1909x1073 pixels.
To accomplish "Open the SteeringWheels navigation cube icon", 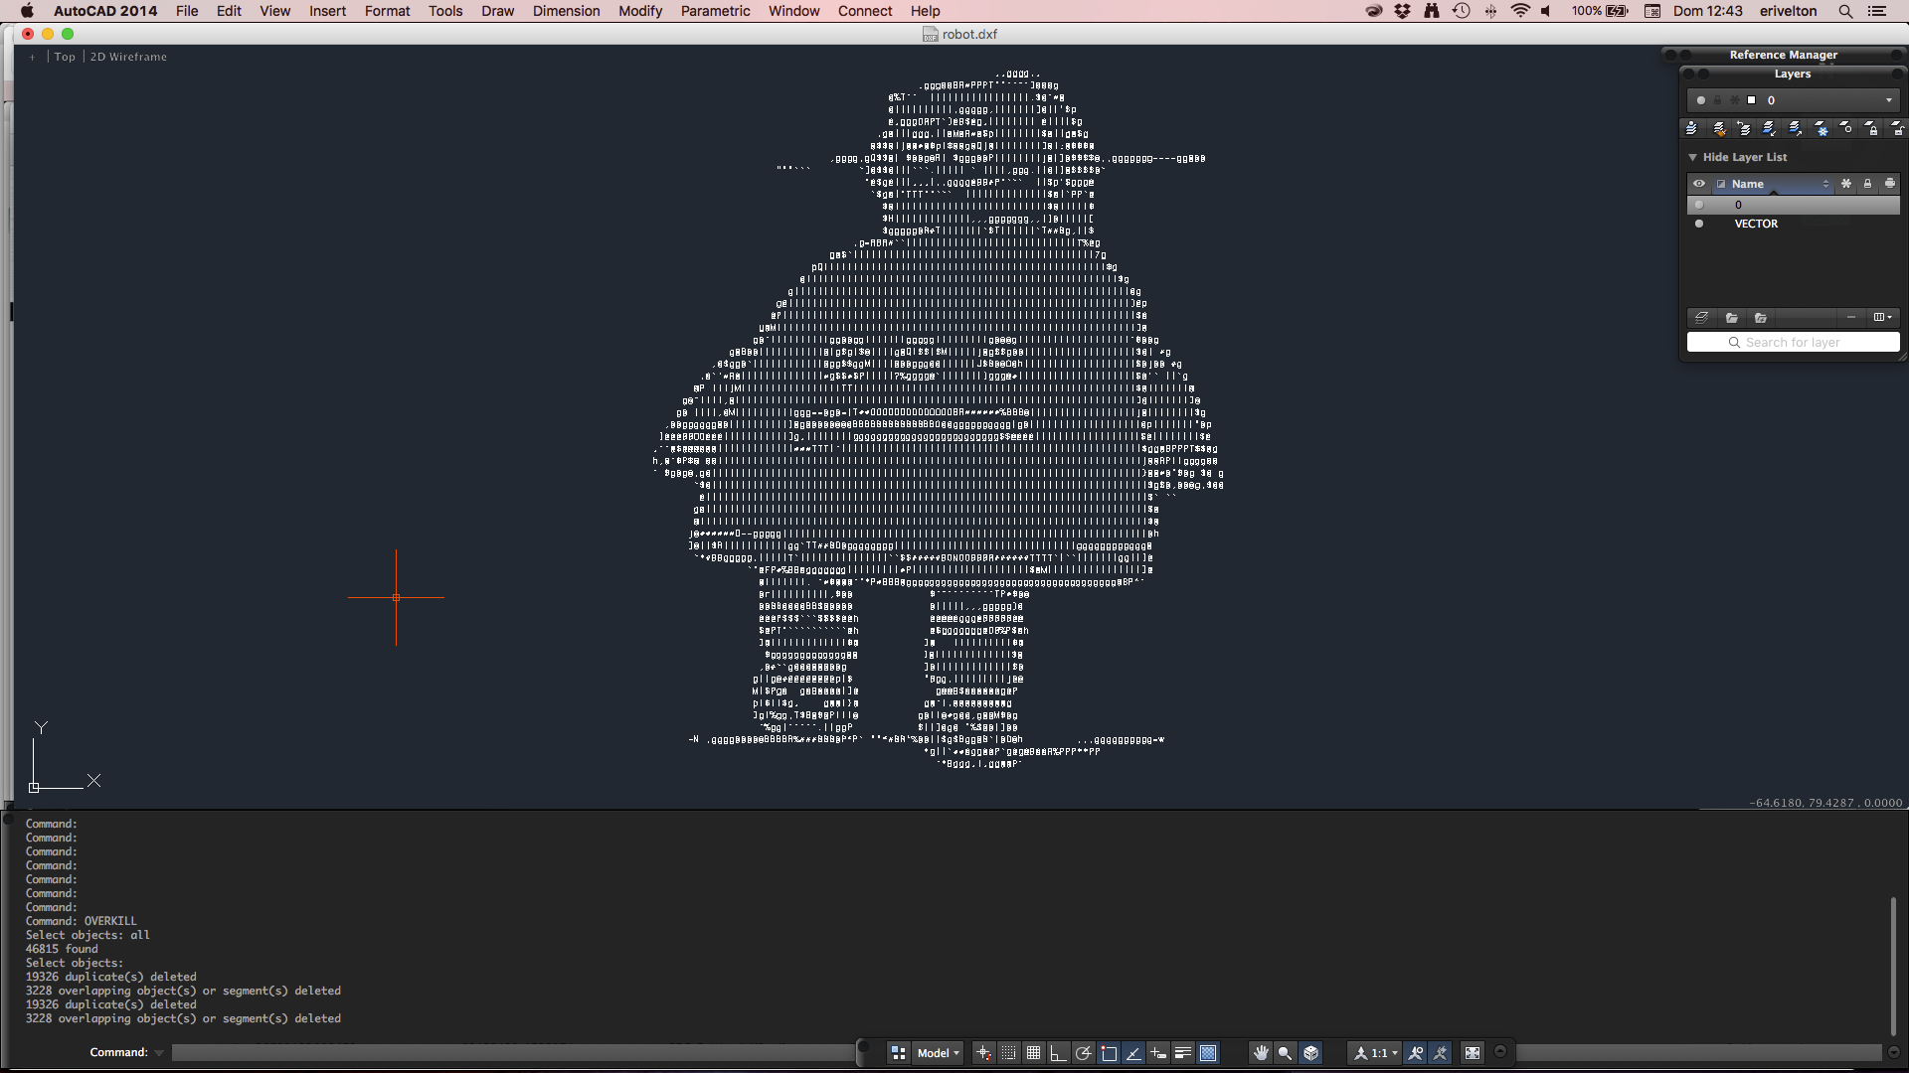I will coord(1310,1054).
